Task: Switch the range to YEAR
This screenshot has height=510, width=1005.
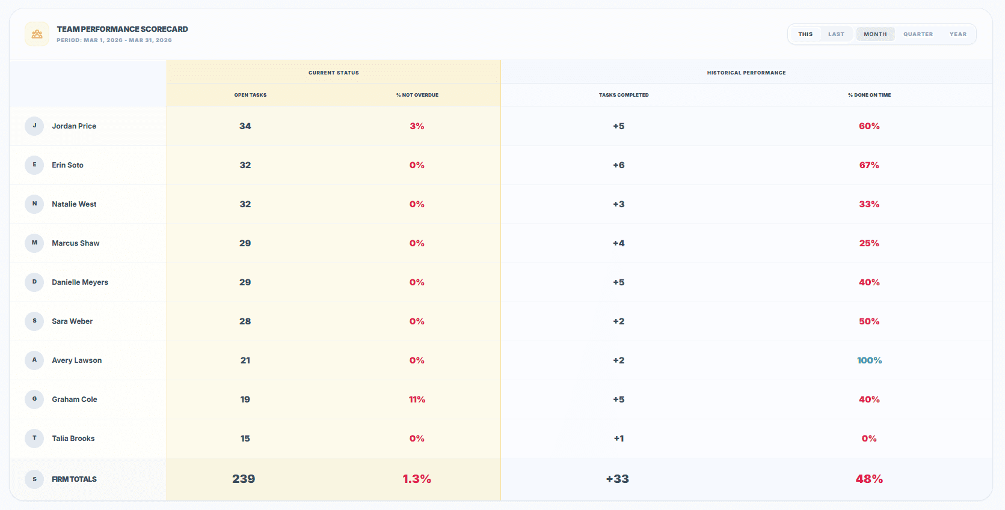Action: tap(958, 34)
